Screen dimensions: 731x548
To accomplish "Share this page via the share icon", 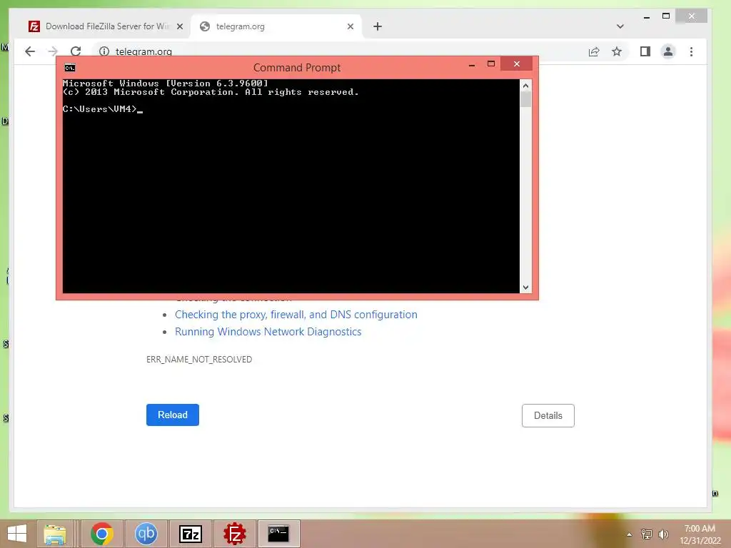I will 593,51.
